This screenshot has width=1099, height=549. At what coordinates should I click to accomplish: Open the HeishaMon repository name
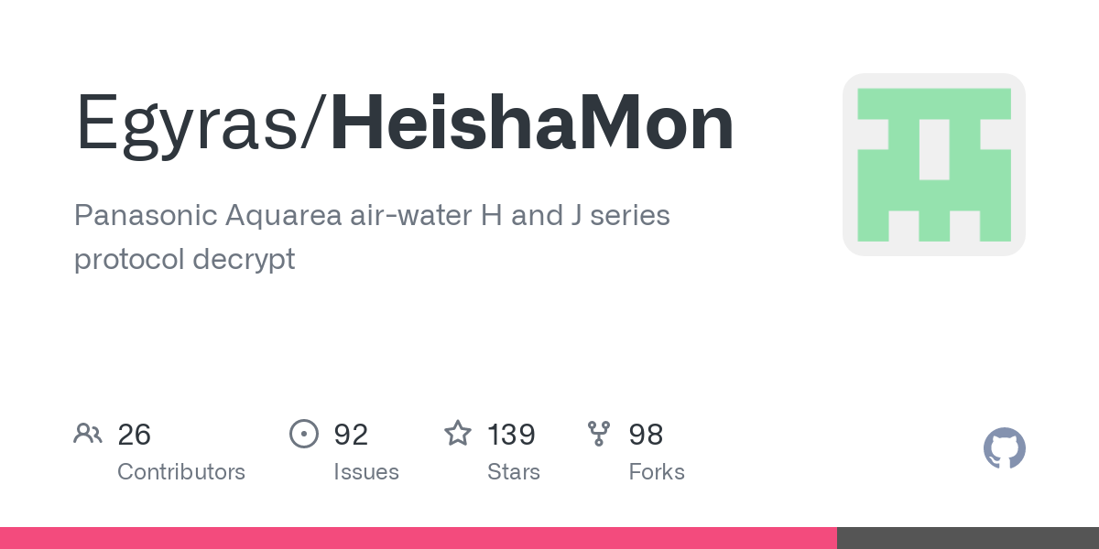click(532, 122)
